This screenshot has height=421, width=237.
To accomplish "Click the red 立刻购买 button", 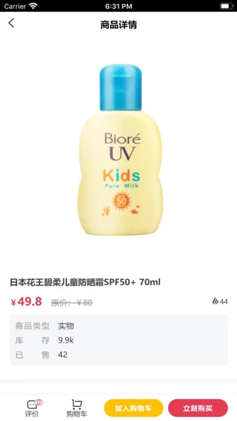I will coord(198,408).
